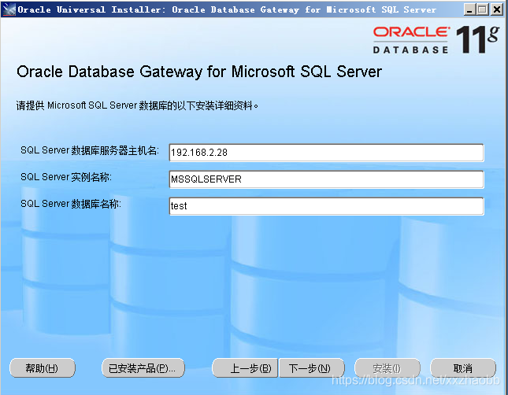Open the 已安装产品(P)... installed products button

[143, 368]
